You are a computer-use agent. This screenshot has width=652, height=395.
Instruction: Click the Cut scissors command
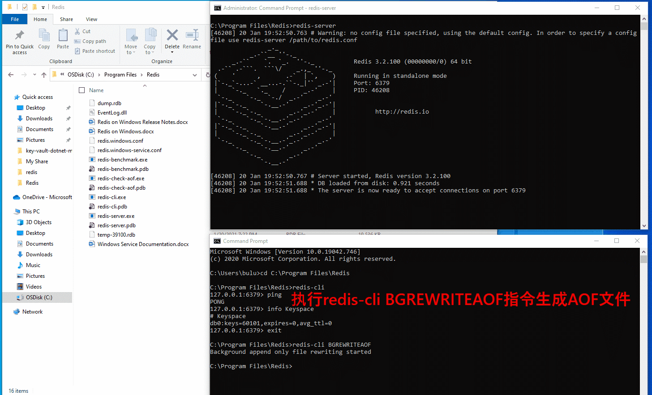click(x=83, y=31)
